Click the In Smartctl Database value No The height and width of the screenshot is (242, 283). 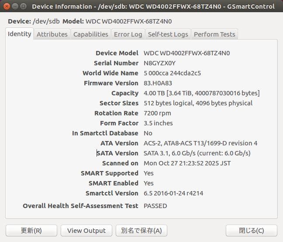148,133
